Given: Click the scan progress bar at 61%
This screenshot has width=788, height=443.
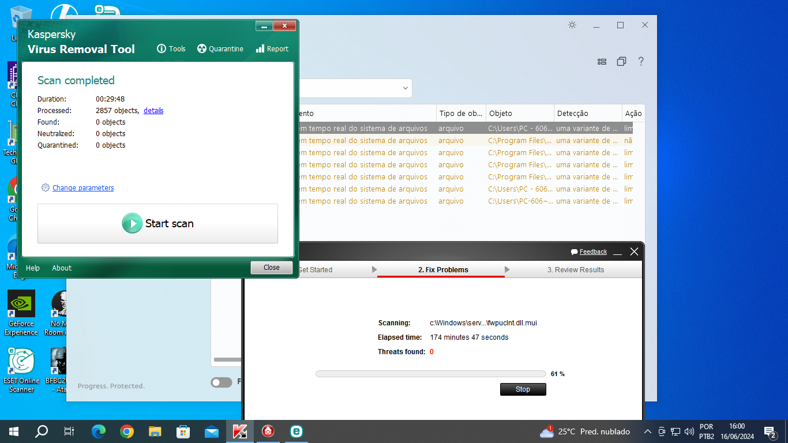Looking at the screenshot, I should pyautogui.click(x=430, y=374).
